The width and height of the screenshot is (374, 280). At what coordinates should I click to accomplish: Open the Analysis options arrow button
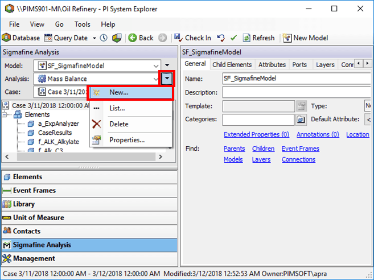[167, 79]
